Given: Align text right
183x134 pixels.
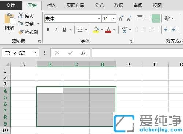Looking at the screenshot, I should point(156,30).
